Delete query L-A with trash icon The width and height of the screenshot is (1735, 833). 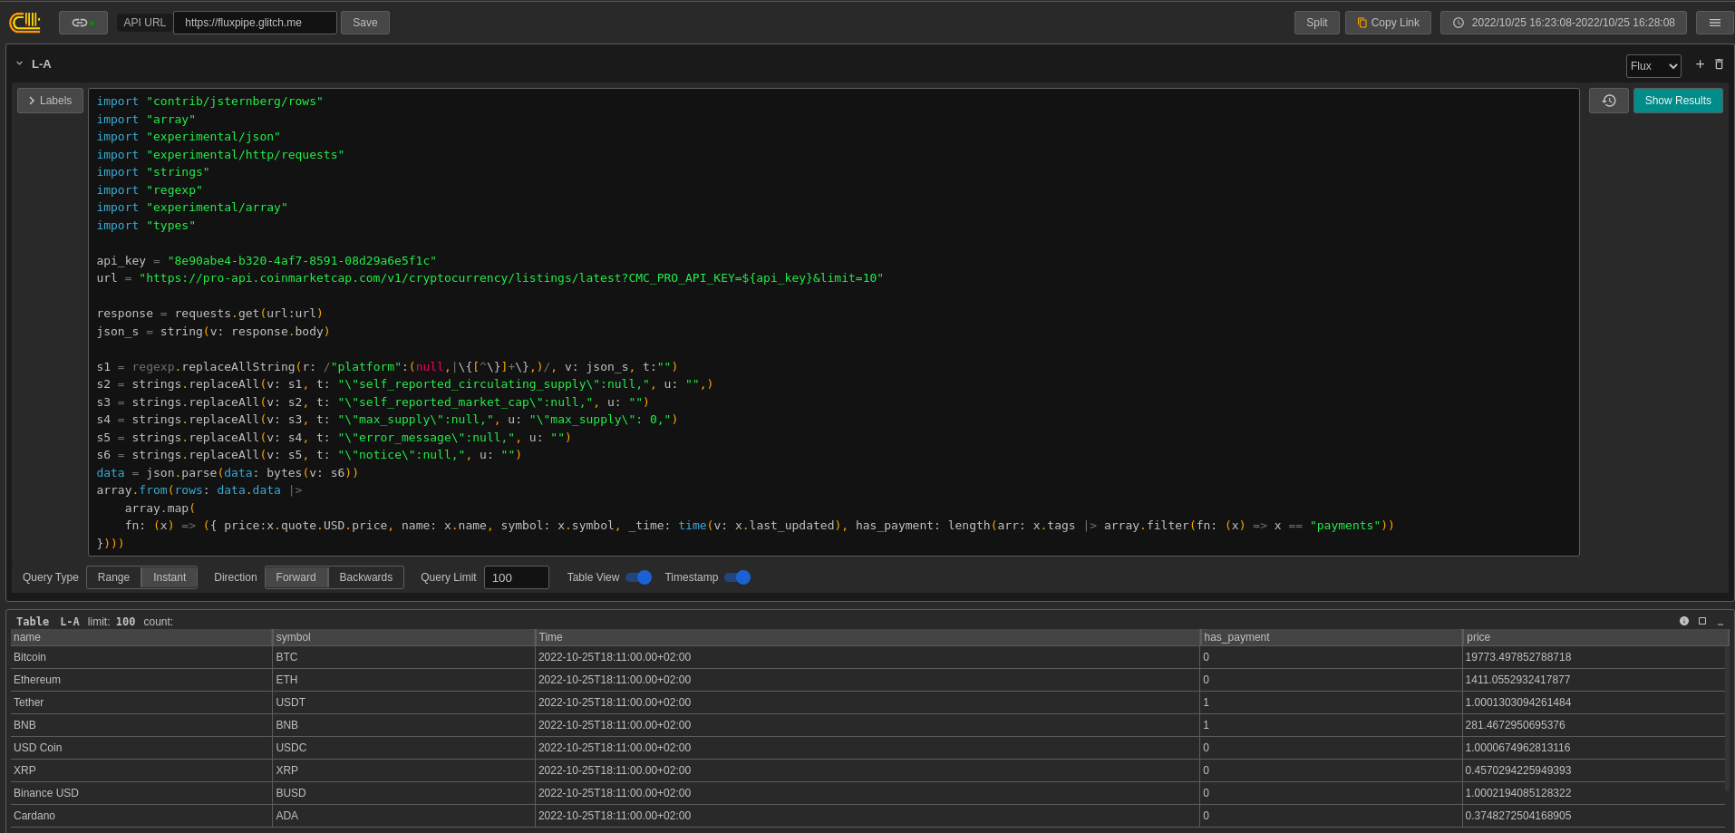tap(1719, 64)
